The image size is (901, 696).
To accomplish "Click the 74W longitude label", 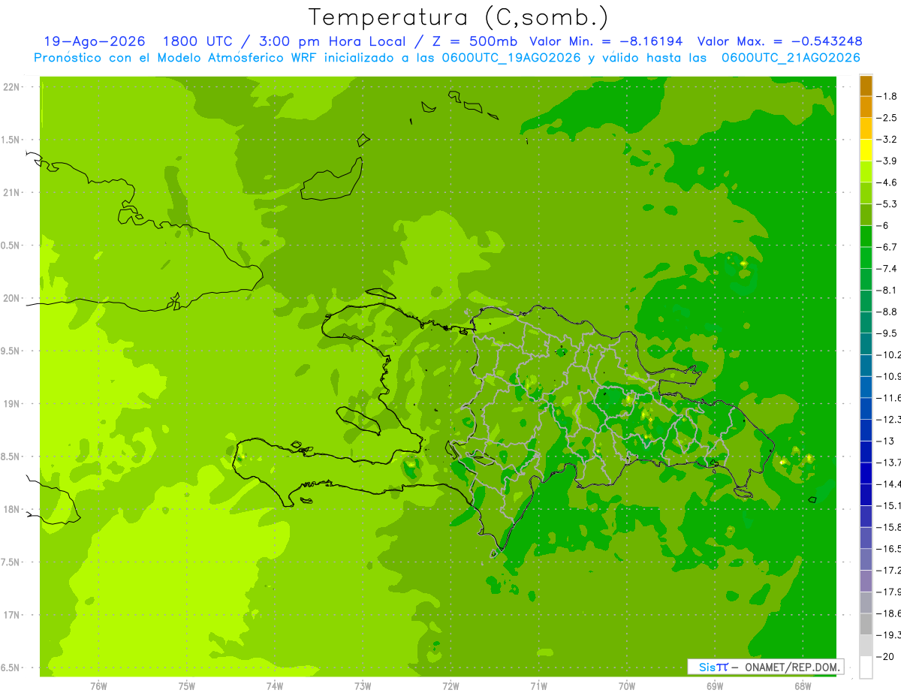I will click(275, 686).
